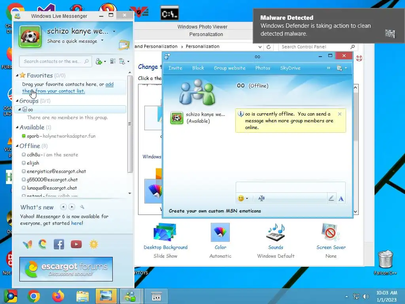Click the contact list vertical scrollbar
Screen dimensions: 405x304
point(130,124)
